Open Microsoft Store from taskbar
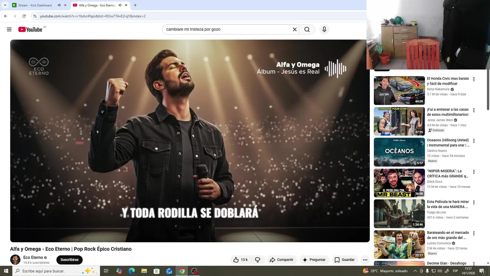 pos(157,271)
